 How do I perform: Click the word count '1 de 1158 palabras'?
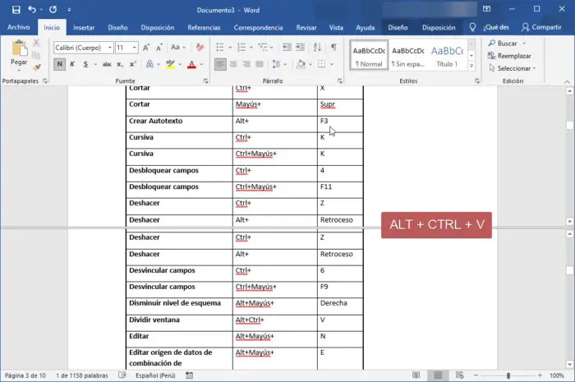tap(82, 375)
